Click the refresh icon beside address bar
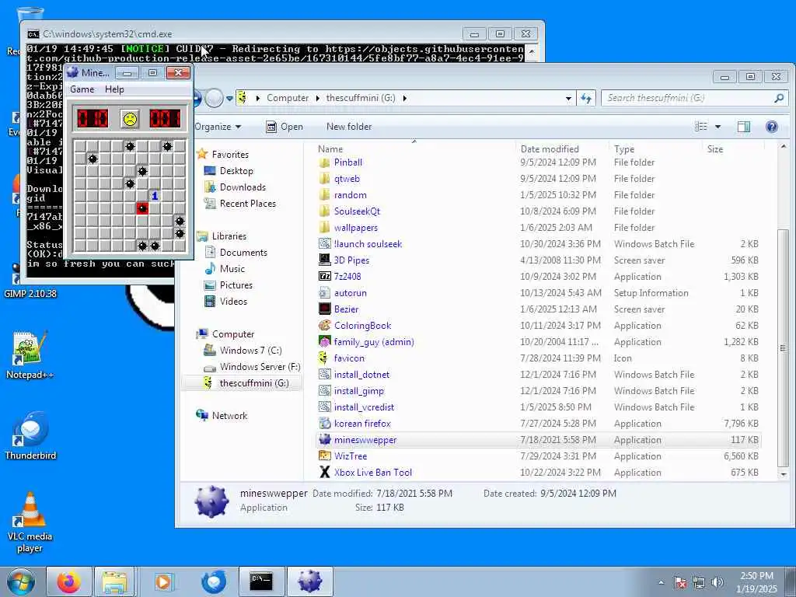The width and height of the screenshot is (796, 597). point(586,98)
